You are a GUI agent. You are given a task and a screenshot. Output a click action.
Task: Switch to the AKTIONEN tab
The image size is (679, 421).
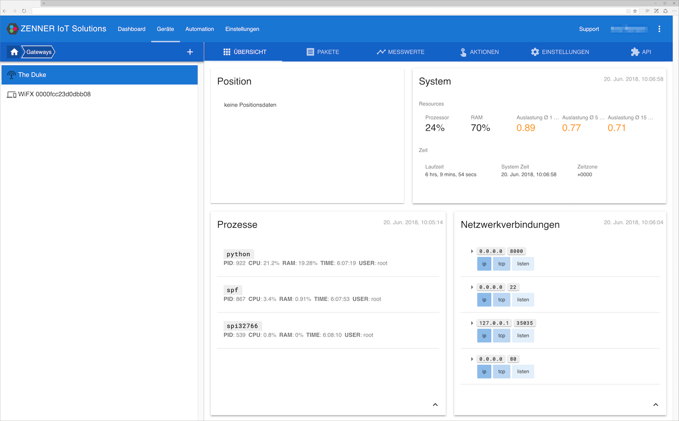tap(480, 52)
